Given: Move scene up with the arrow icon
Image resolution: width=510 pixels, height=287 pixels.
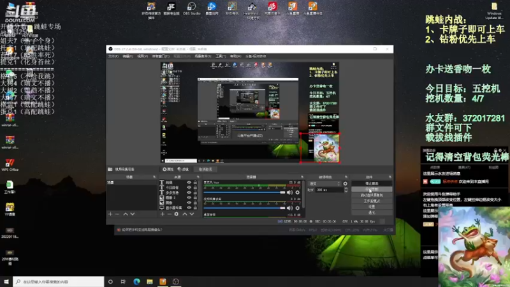Looking at the screenshot, I should pos(125,214).
